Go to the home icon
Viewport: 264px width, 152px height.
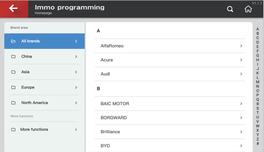pos(248,9)
